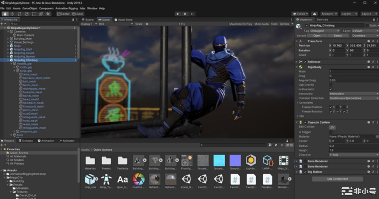Viewport: 379px width, 199px height.
Task: Click the Pause button
Action: (185, 14)
